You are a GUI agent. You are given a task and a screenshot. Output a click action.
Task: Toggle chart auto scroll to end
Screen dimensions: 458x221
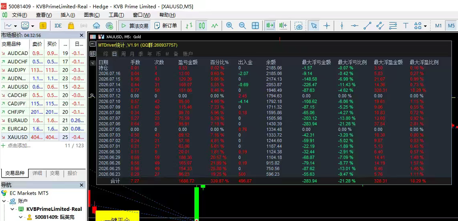pos(270,26)
